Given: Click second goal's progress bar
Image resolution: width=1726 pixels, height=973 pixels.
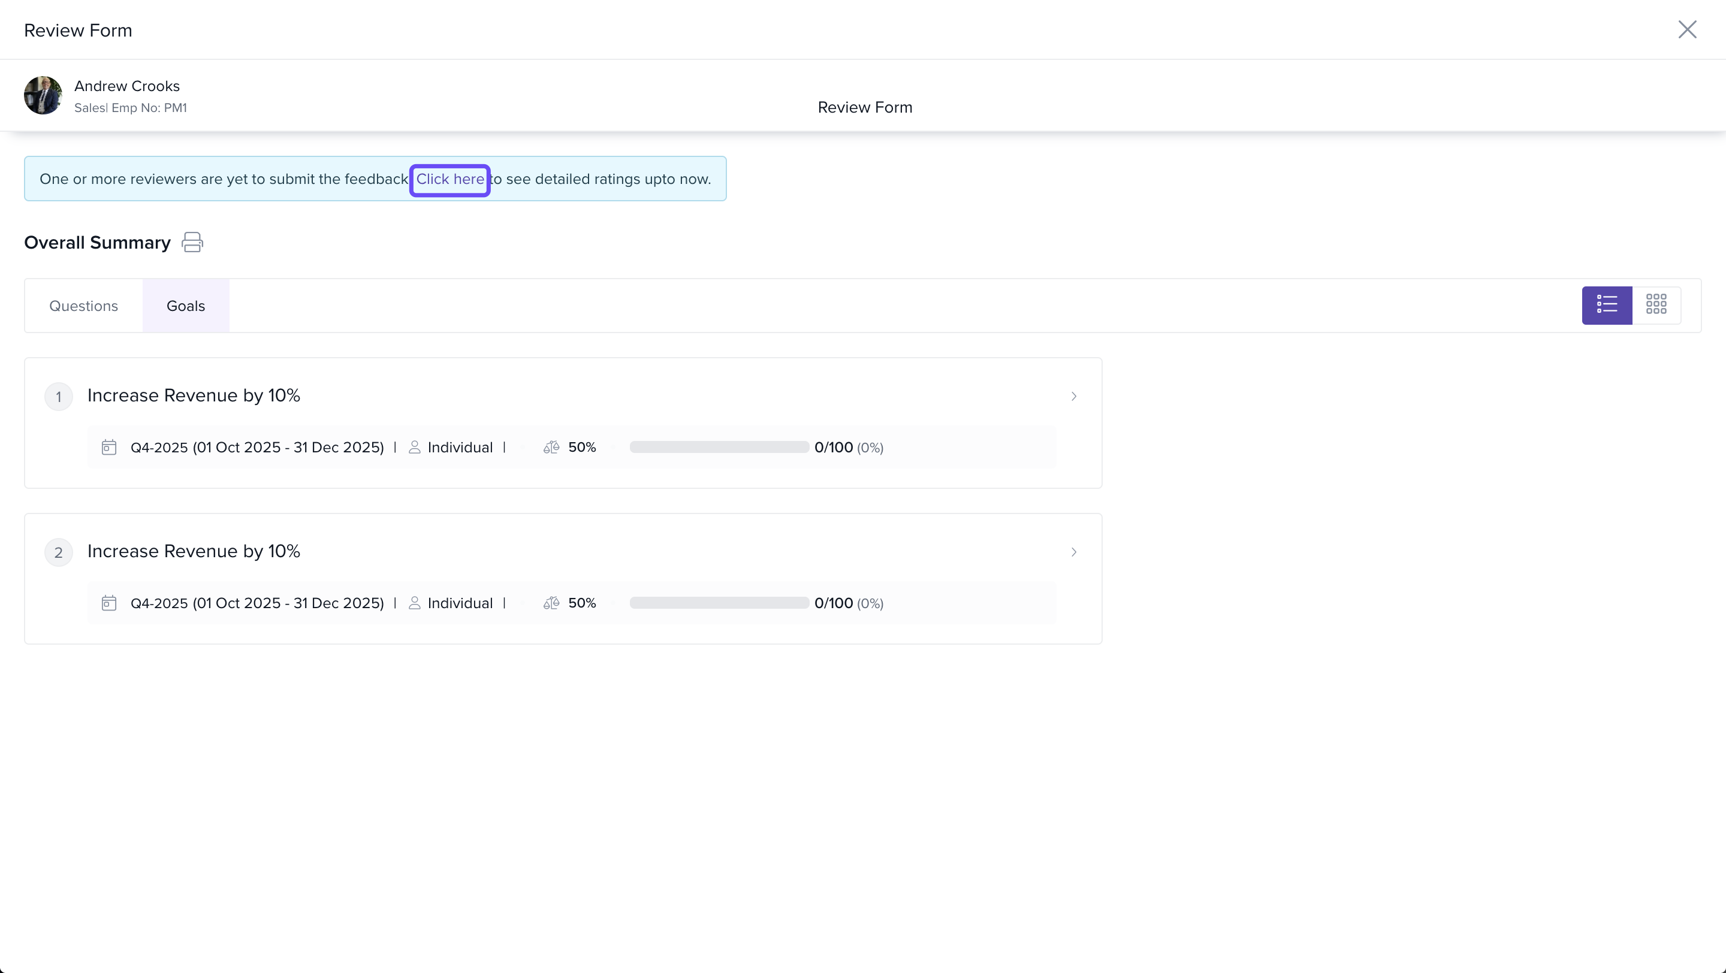Looking at the screenshot, I should 719,603.
